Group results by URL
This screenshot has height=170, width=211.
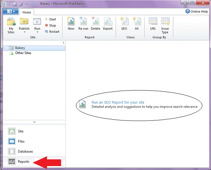(153, 23)
